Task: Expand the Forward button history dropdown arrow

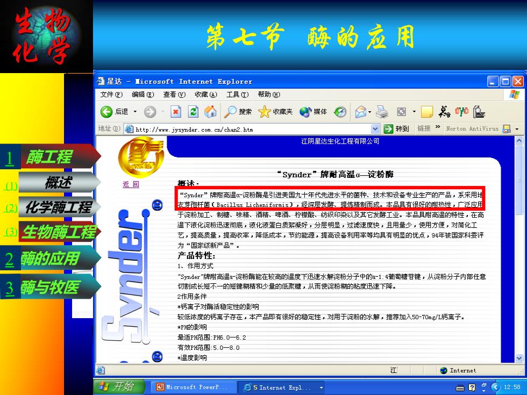Action: (162, 112)
